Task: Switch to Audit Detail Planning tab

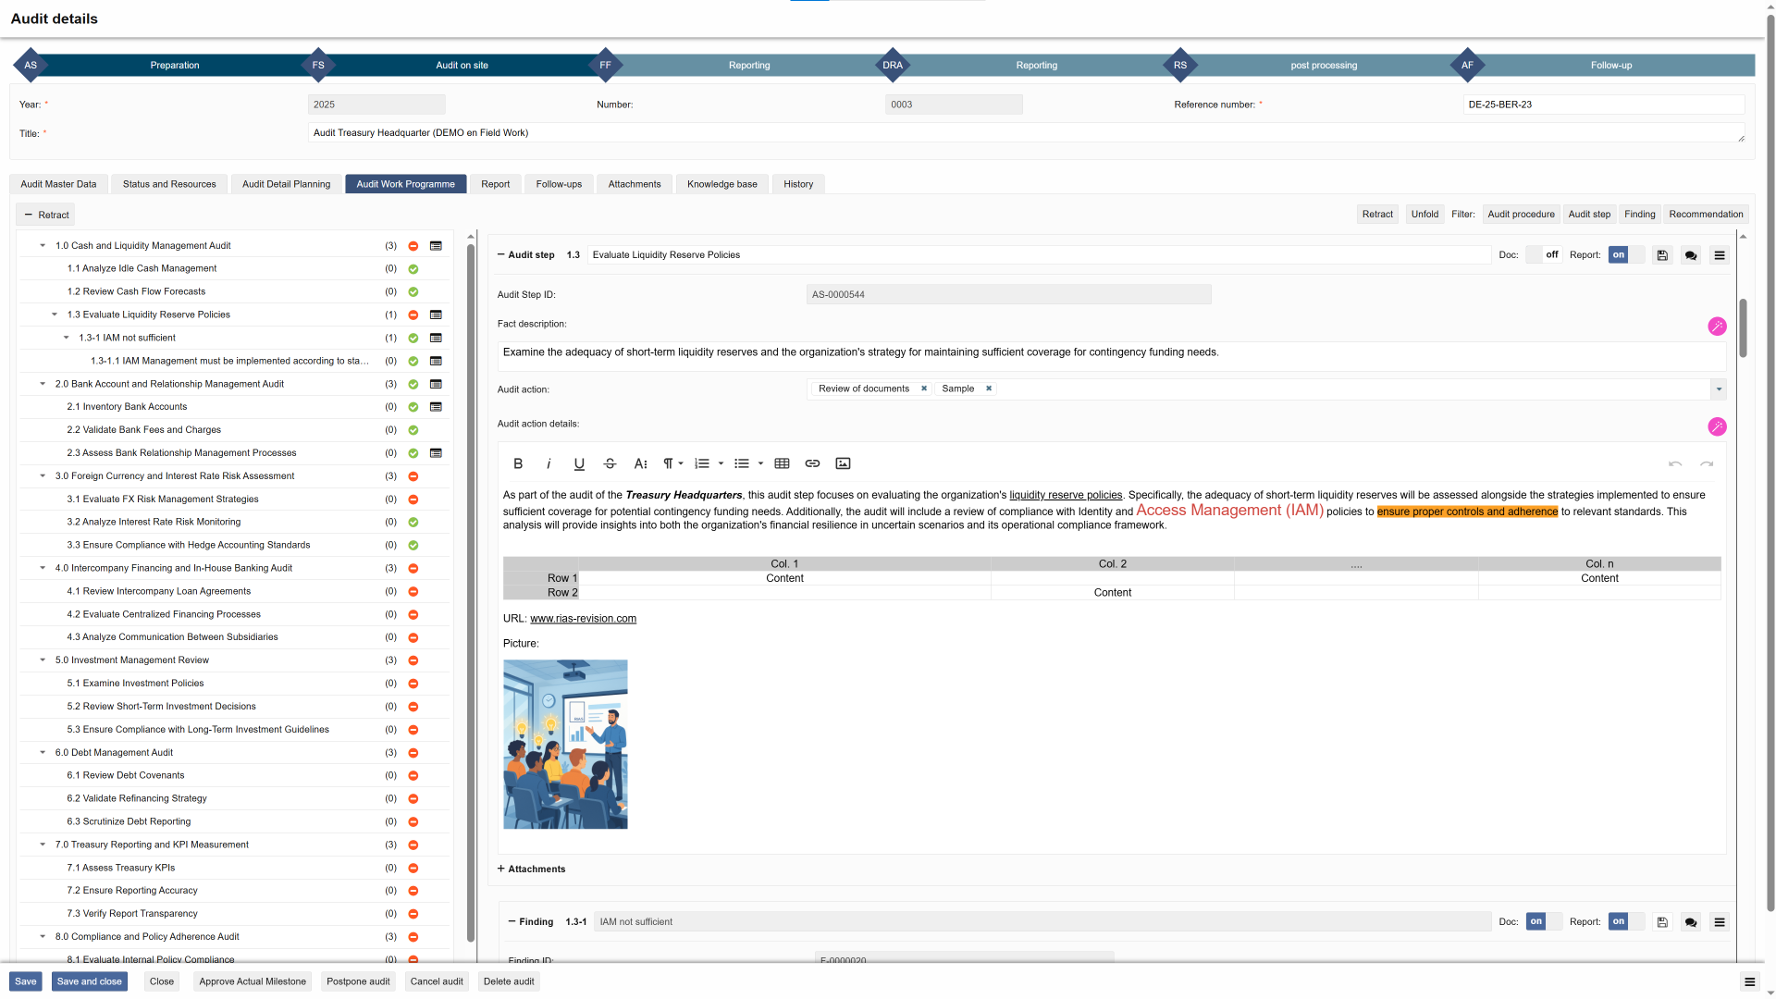Action: click(x=286, y=184)
